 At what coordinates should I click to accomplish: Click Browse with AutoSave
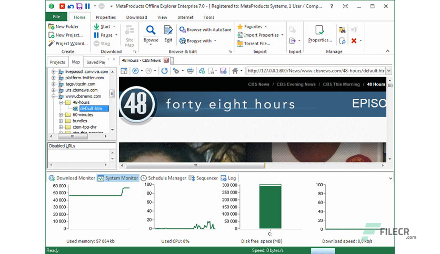205,29
